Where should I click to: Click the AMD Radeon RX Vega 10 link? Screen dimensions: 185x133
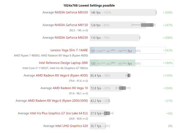click(x=70, y=88)
